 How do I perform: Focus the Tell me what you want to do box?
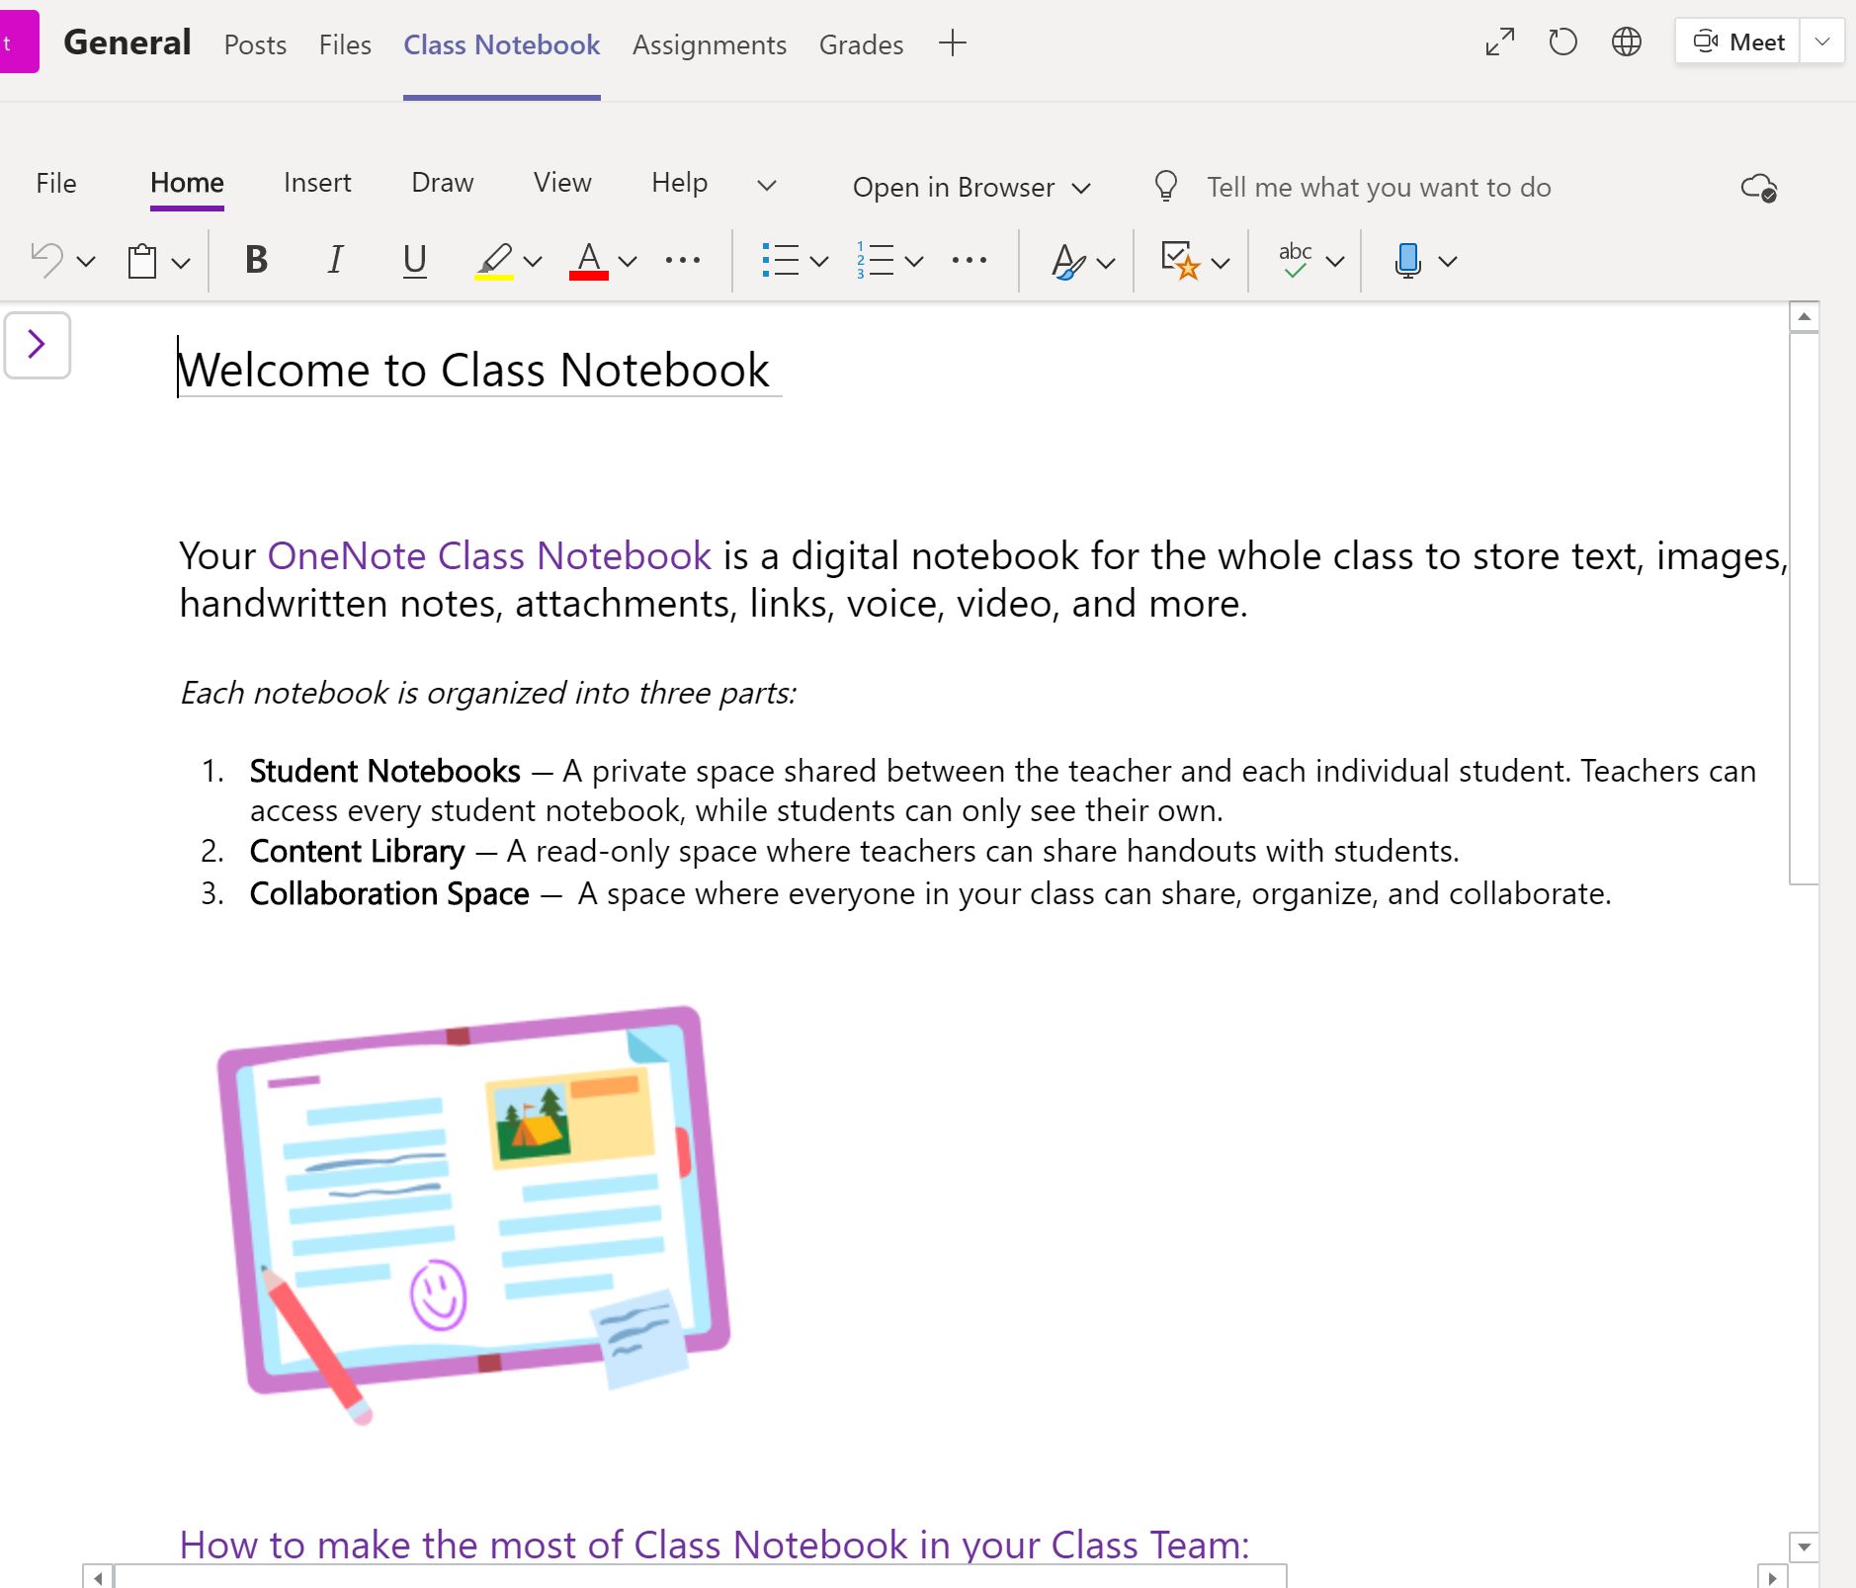[x=1379, y=187]
